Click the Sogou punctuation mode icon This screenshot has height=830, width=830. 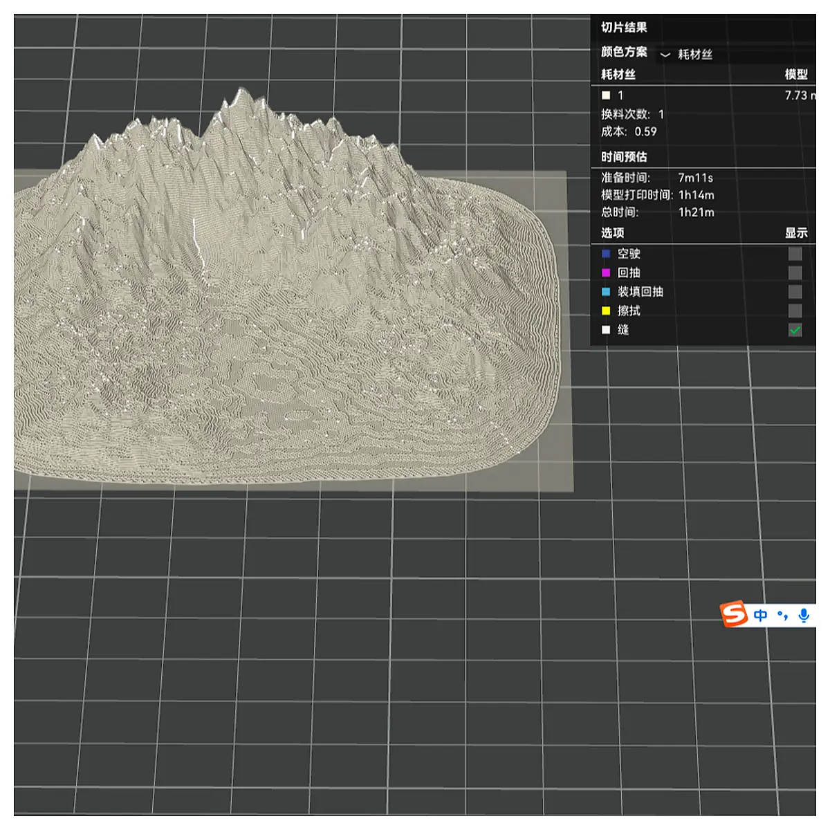point(782,615)
